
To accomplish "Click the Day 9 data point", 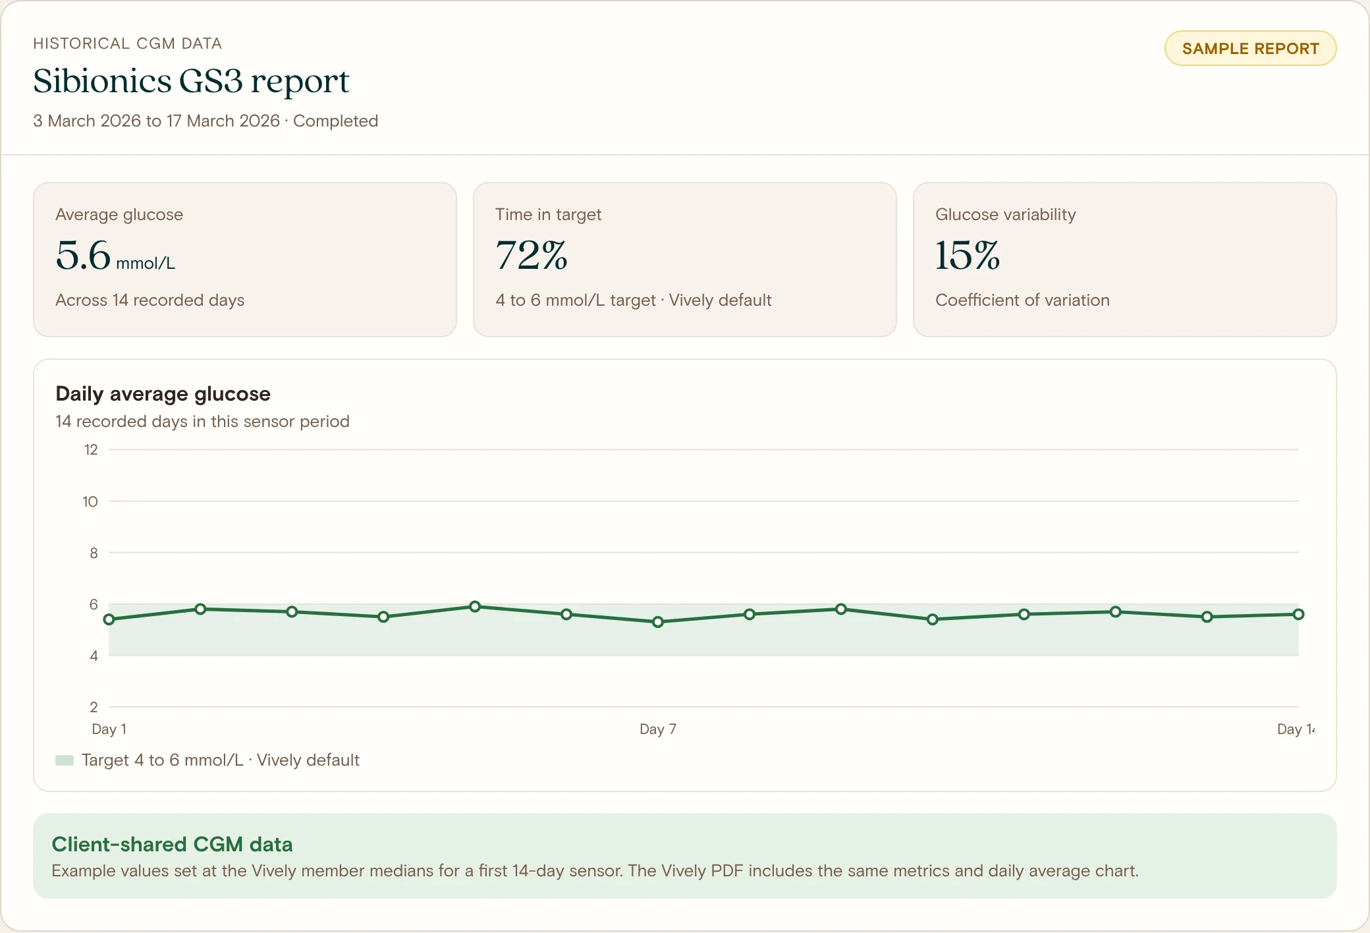I will click(x=841, y=609).
